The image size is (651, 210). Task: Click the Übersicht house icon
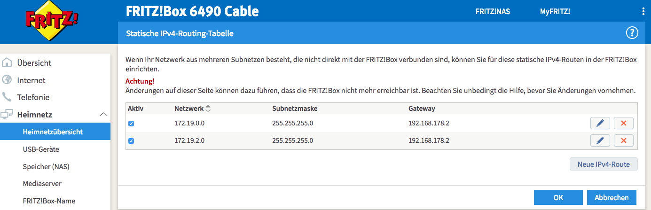7,63
